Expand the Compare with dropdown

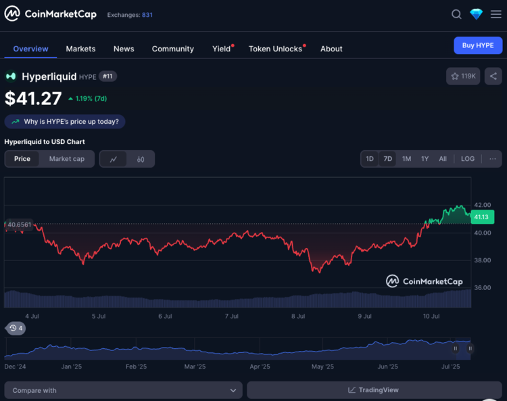click(123, 390)
